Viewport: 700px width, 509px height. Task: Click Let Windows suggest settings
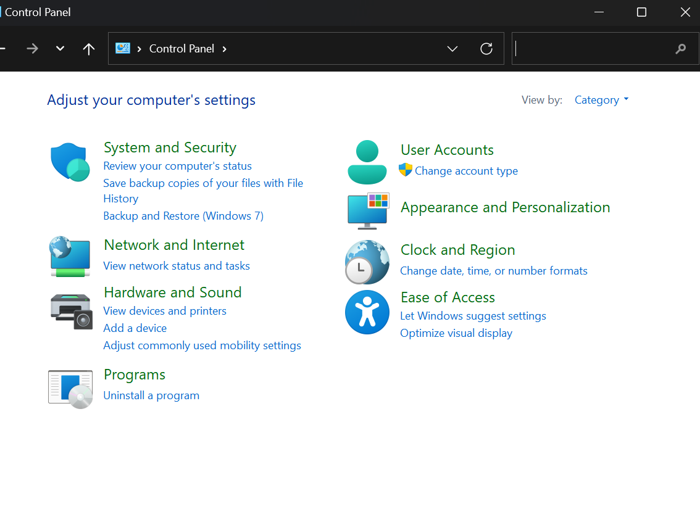click(473, 316)
